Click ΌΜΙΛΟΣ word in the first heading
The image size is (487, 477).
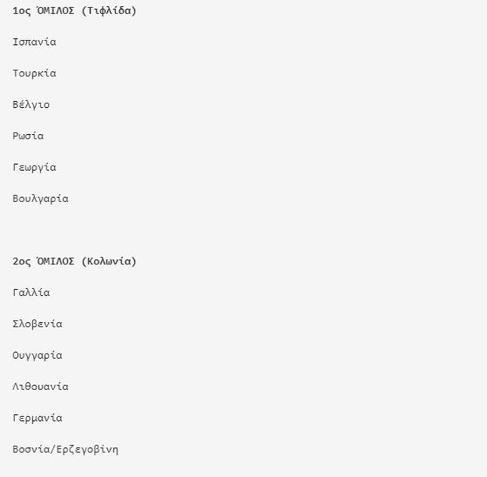click(x=55, y=10)
